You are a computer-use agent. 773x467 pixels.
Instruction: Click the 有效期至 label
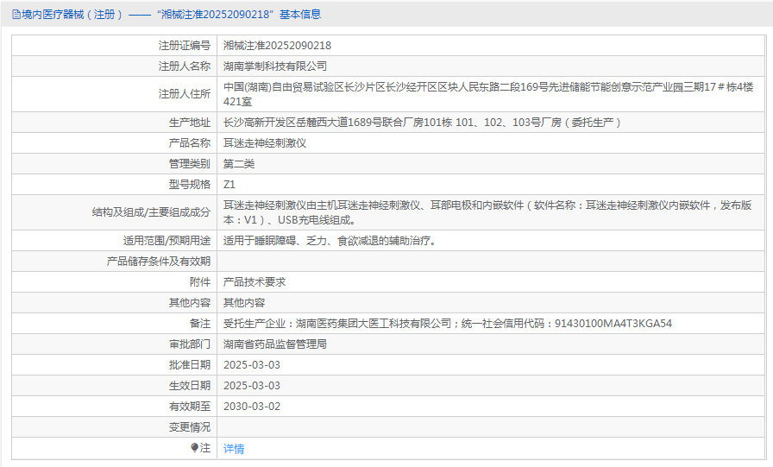(x=190, y=407)
